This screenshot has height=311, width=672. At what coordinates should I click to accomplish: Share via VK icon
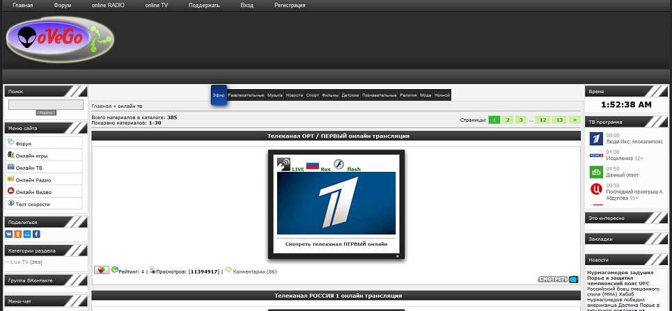[x=8, y=234]
